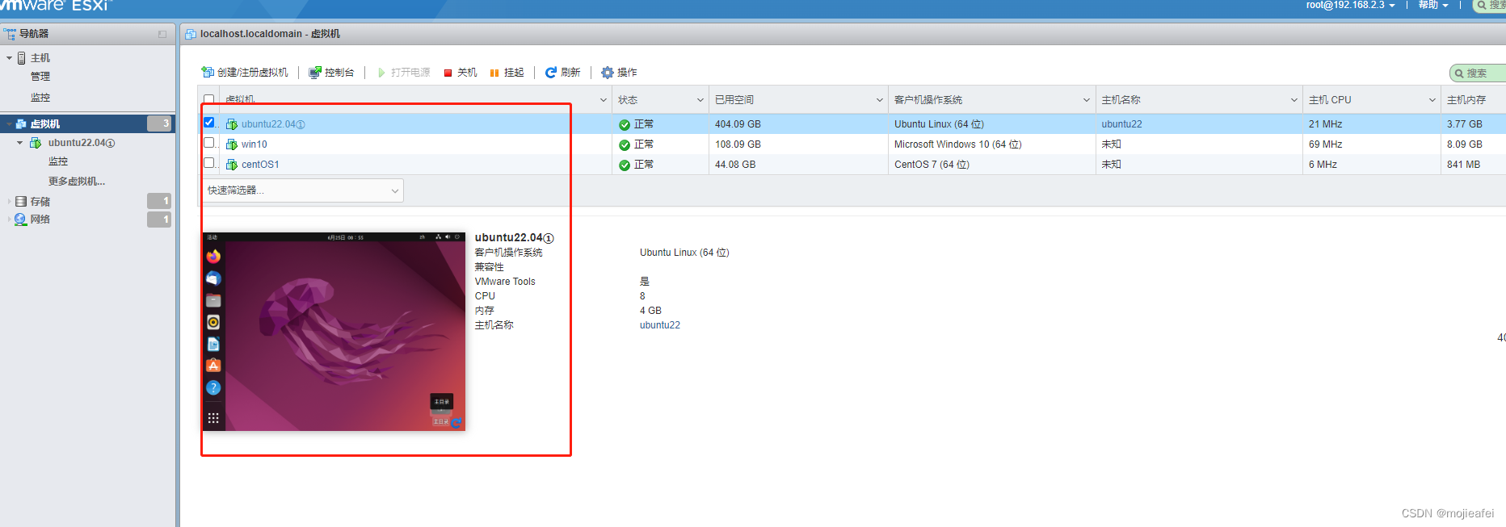Click the Create/Register VM icon
Viewport: 1506px width, 527px height.
[208, 73]
